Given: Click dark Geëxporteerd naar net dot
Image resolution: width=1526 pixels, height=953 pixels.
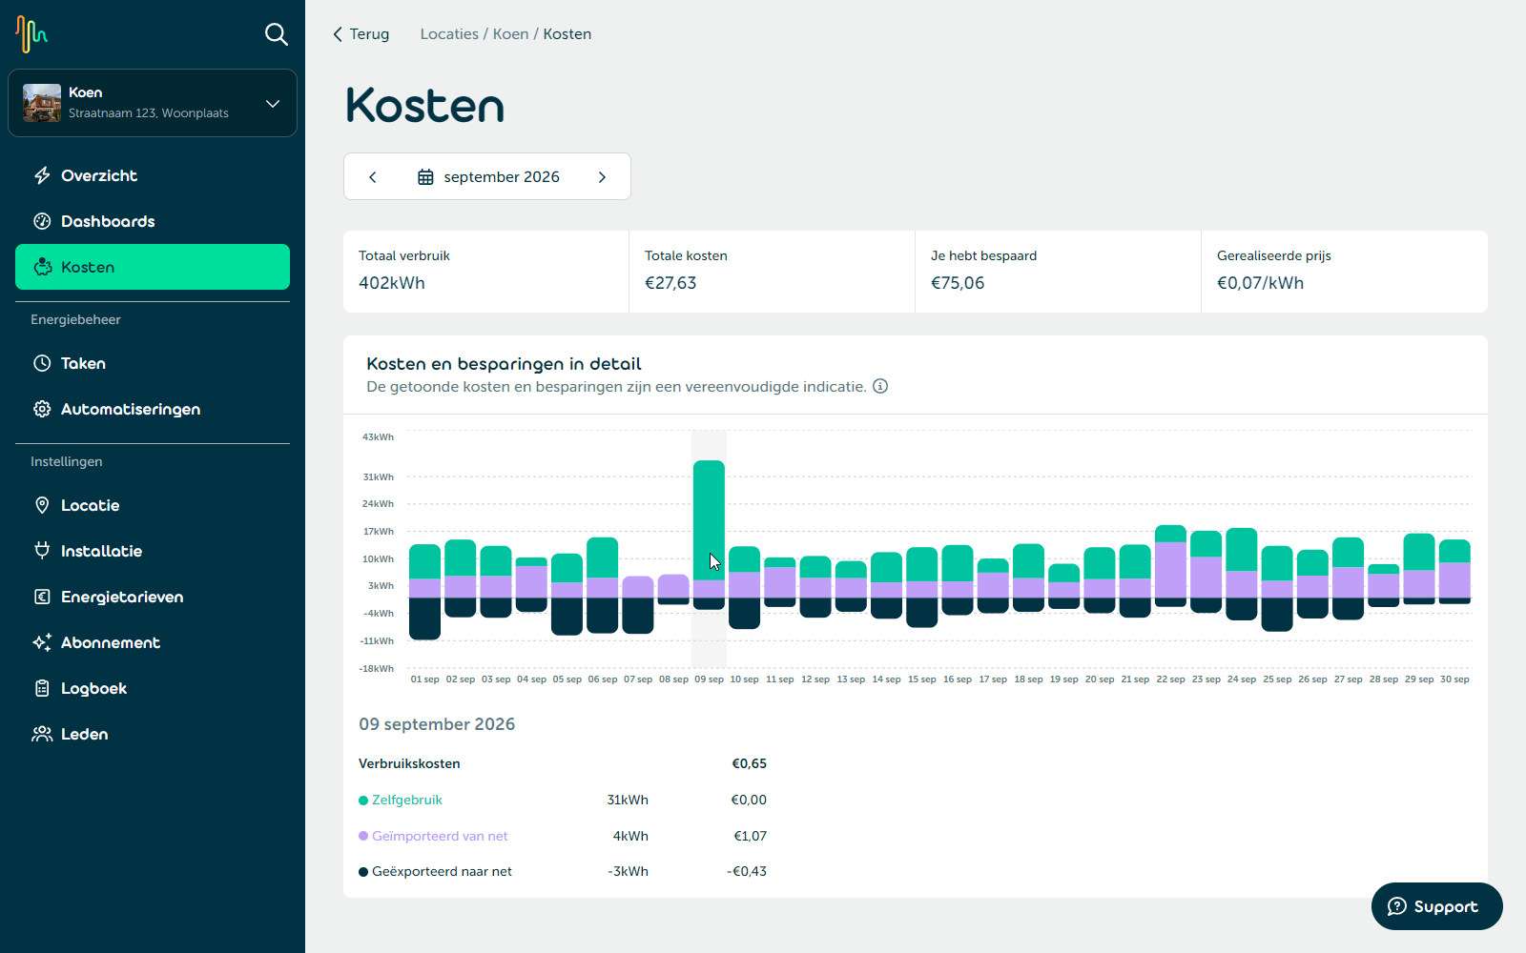Looking at the screenshot, I should pyautogui.click(x=363, y=872).
